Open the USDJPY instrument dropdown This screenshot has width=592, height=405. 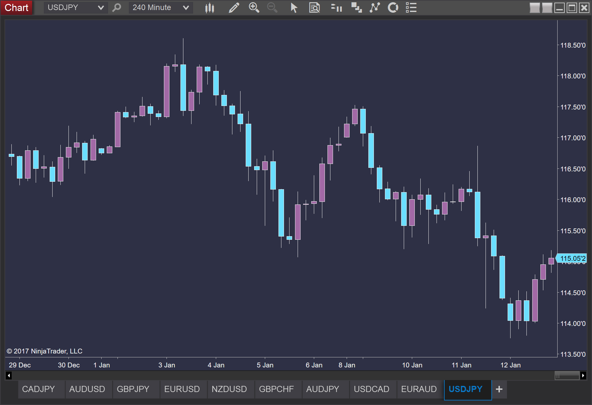click(75, 7)
